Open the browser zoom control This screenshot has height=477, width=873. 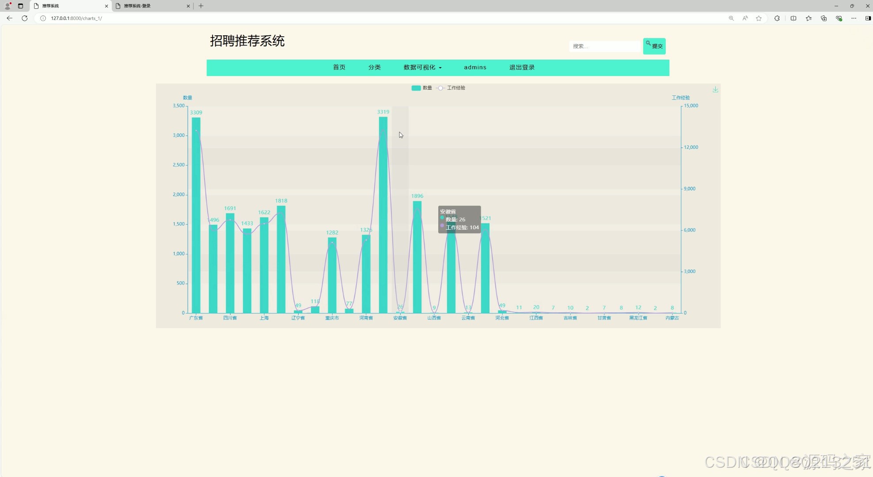(x=731, y=19)
